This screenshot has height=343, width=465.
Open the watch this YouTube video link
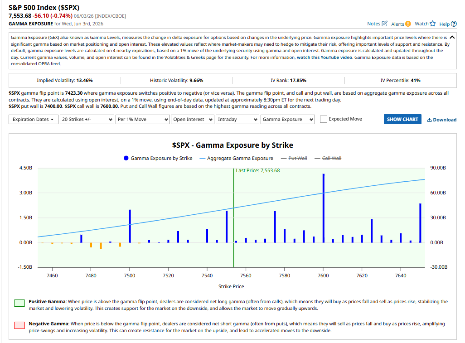coord(325,57)
